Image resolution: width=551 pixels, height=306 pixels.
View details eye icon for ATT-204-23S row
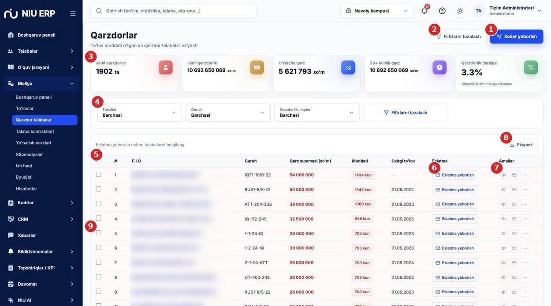[503, 204]
